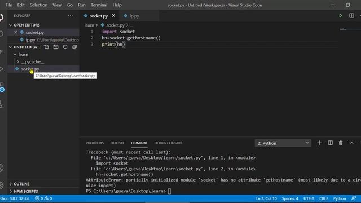Open the Selection menu
361x203 pixels.
[x=38, y=5]
